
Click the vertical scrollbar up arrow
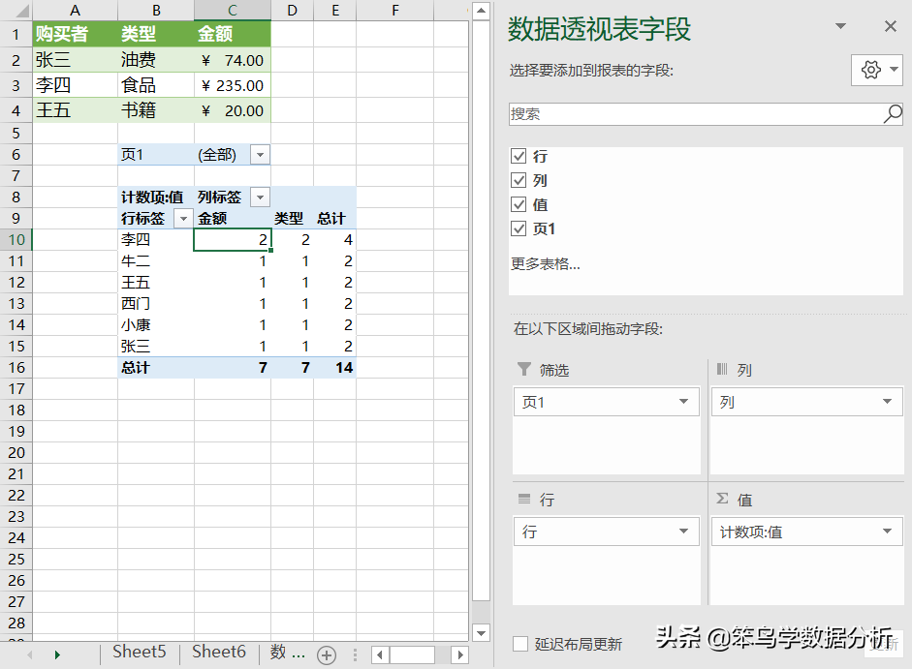pyautogui.click(x=481, y=11)
